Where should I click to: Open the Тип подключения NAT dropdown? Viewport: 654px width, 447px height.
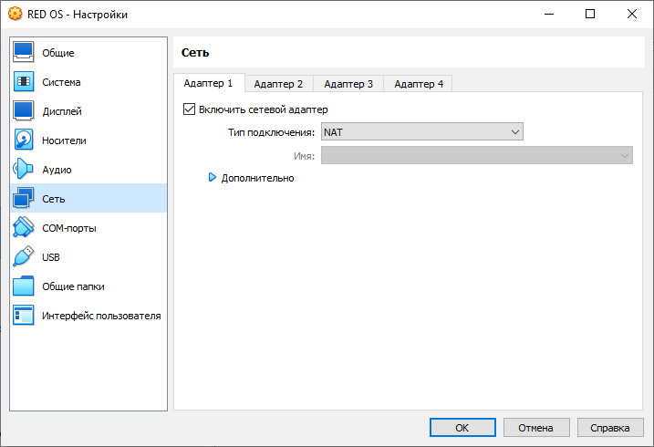coord(422,132)
